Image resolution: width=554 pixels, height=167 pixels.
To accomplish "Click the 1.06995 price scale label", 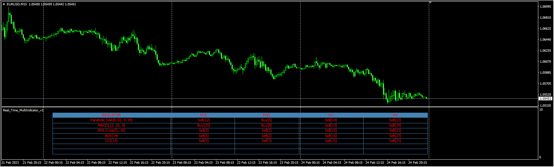I will 546,6.
